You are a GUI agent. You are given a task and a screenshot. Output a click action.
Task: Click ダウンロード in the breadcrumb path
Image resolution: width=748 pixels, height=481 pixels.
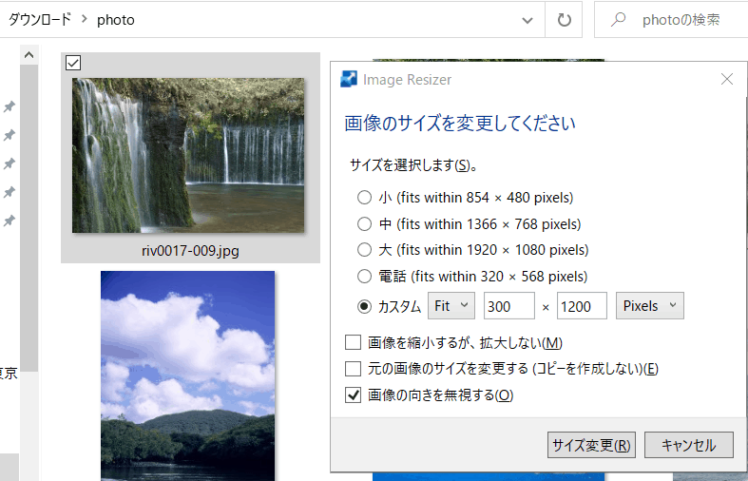coord(39,19)
